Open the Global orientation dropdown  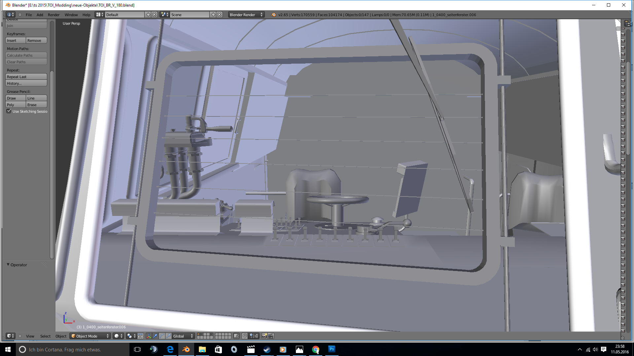tap(183, 336)
